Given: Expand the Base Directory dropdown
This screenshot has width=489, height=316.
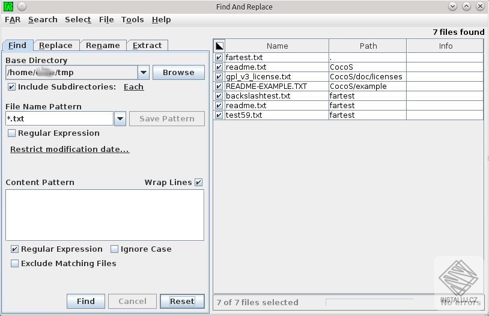Looking at the screenshot, I should pos(144,73).
